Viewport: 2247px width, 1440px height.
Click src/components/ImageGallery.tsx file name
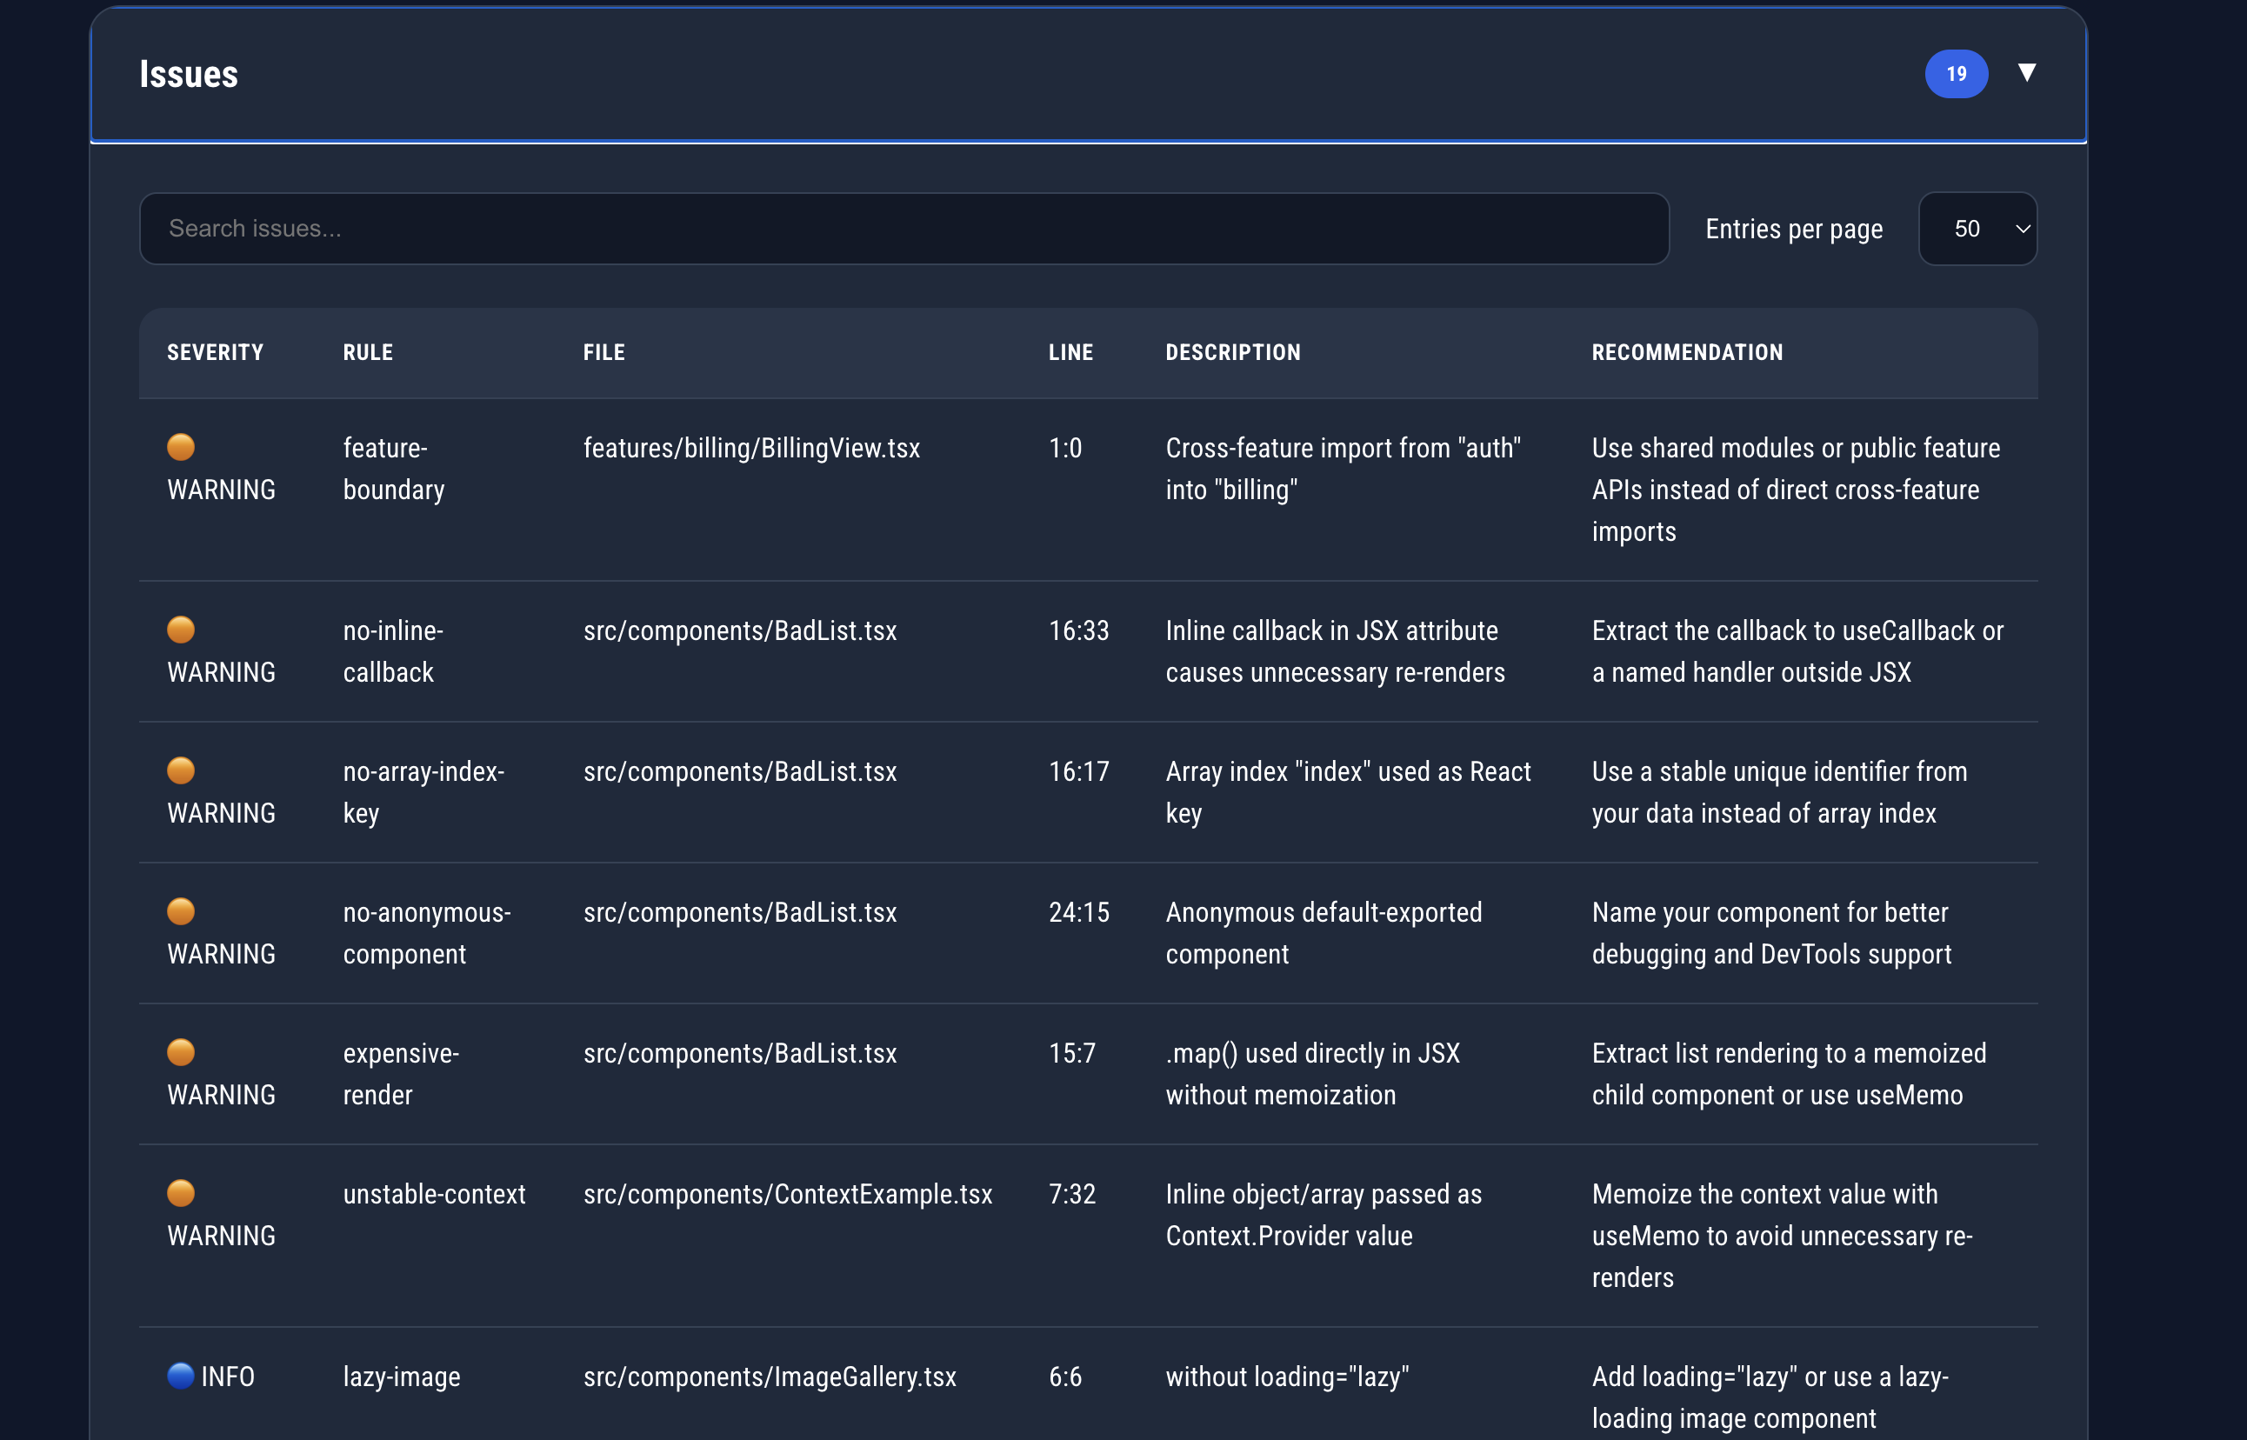(x=770, y=1377)
